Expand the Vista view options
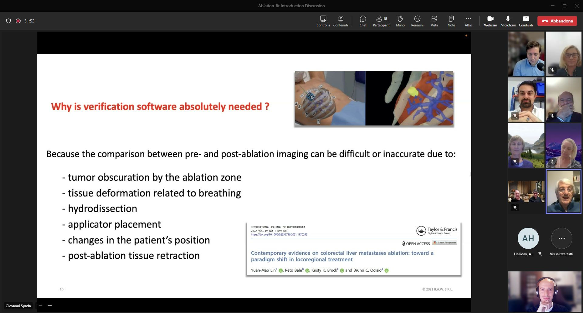Screen dimensions: 583x313 [434, 21]
